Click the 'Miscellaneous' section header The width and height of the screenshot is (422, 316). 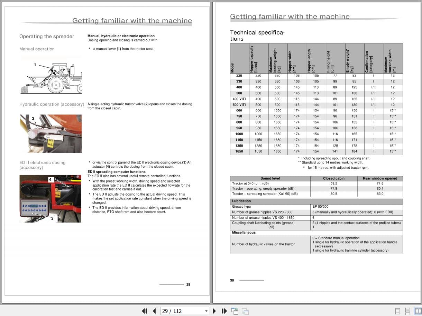pyautogui.click(x=244, y=233)
